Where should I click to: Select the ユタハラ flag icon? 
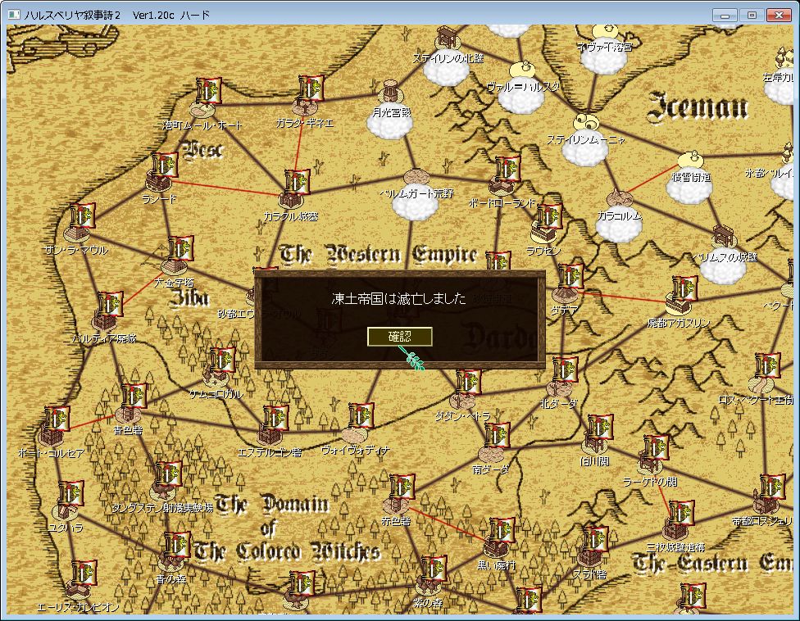pos(71,495)
